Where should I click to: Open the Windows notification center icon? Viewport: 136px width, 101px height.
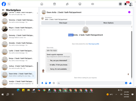(x=132, y=94)
